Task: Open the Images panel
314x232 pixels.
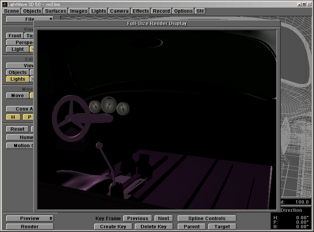Action: 79,11
